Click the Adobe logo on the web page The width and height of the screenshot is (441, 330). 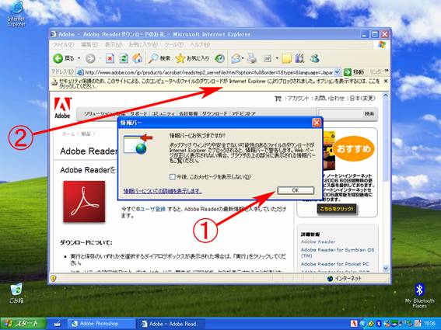point(62,108)
